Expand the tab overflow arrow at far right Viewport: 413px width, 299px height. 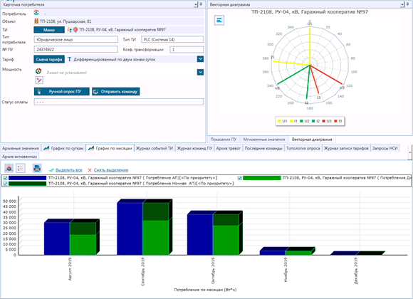(410, 152)
